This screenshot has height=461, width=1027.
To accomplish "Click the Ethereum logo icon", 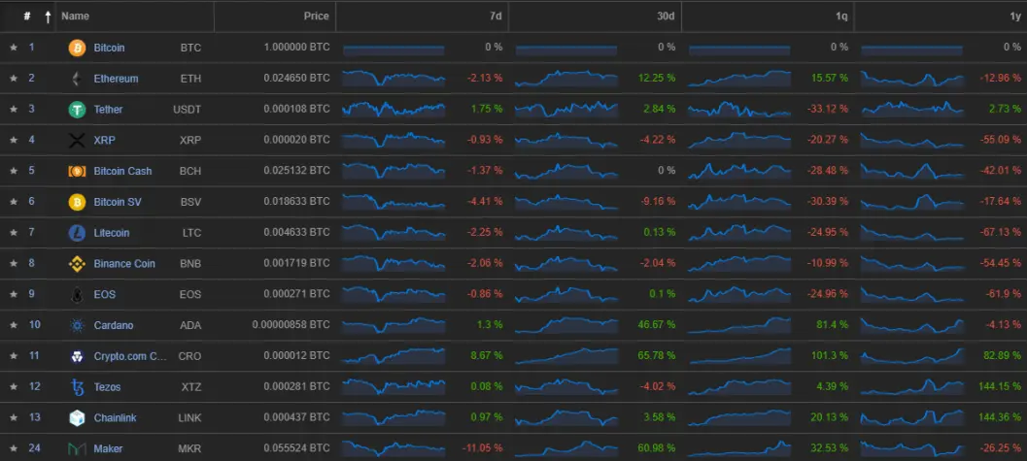I will (x=78, y=79).
